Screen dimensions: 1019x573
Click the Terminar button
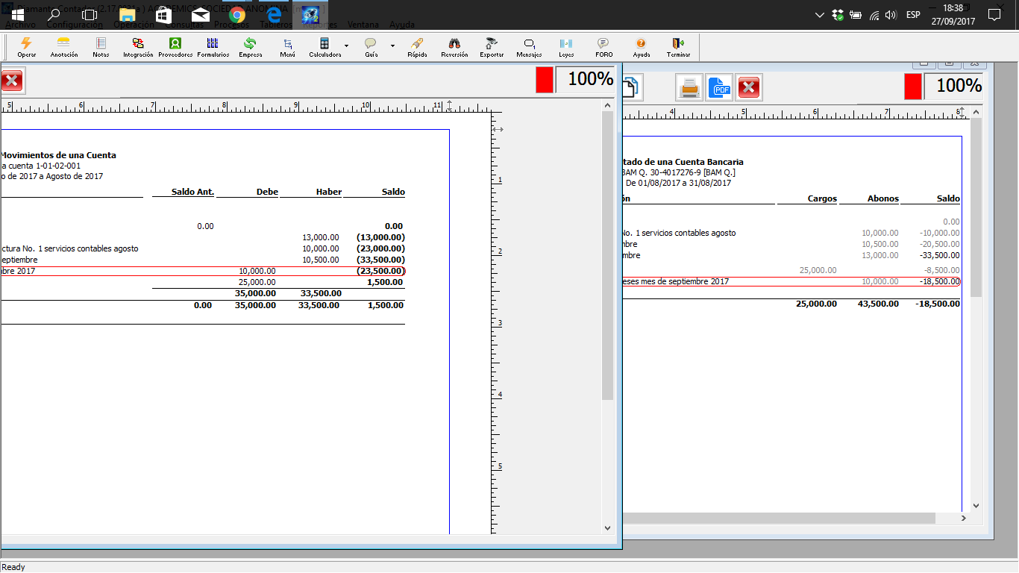coord(678,47)
